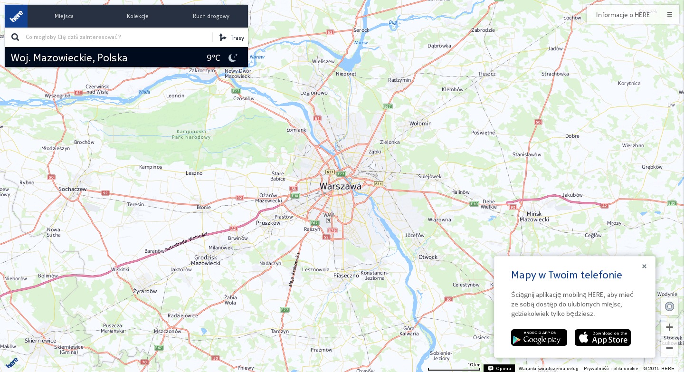Screen dimensions: 684x372
Task: Open the hamburger menu
Action: (670, 14)
